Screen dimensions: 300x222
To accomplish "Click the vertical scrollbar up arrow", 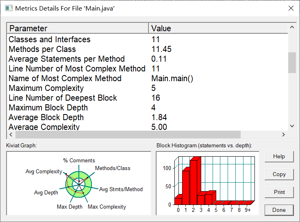I will click(292, 27).
